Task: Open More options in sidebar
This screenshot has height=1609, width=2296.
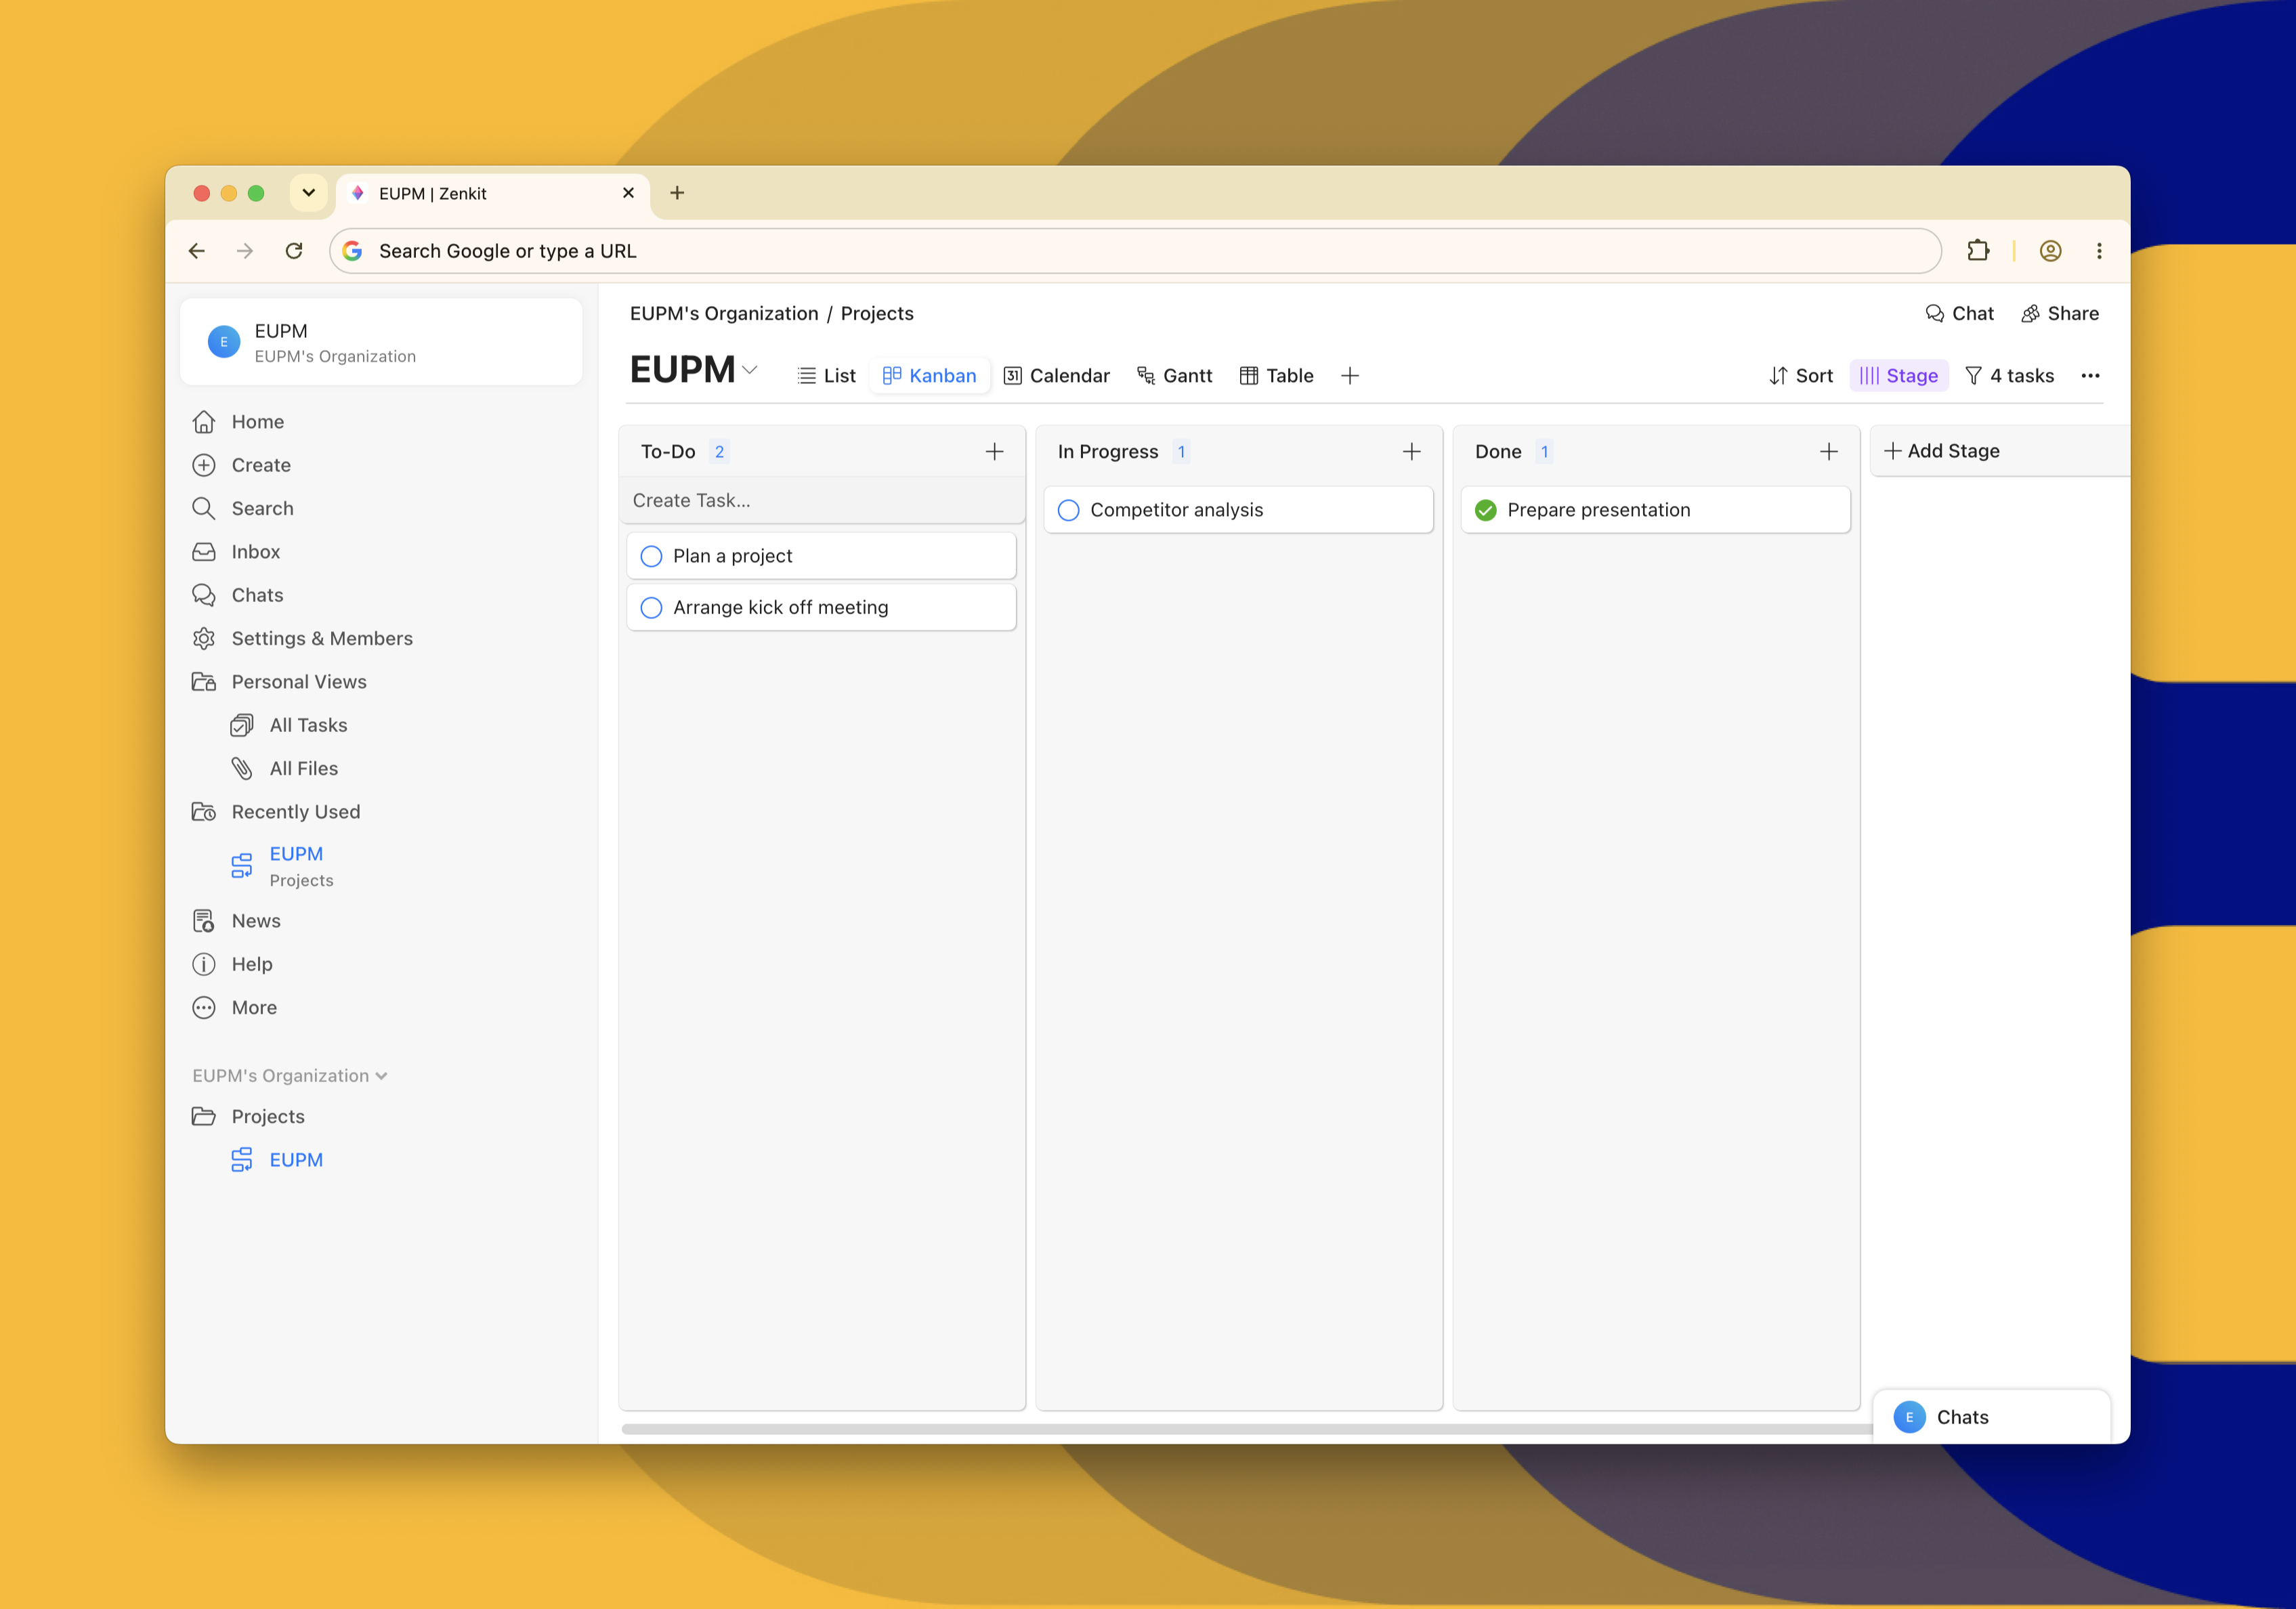Action: [234, 1007]
